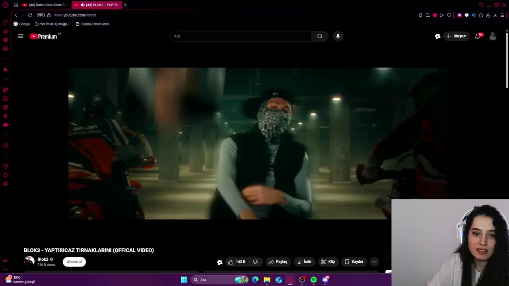Search tabs with browser magnifier icon
The image size is (509, 286).
[x=481, y=5]
